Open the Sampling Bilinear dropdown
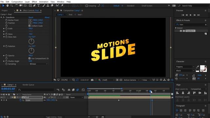 tap(38, 64)
